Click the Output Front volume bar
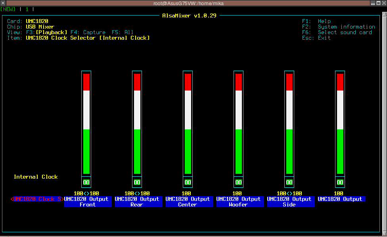The image size is (387, 237). pyautogui.click(x=86, y=124)
